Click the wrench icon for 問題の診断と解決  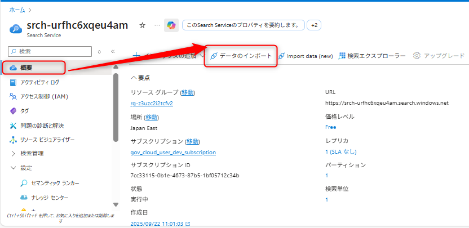13,126
